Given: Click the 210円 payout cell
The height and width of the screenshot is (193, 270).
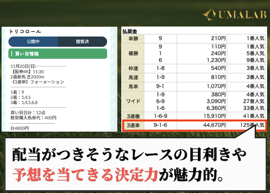Looking at the screenshot, I should pos(202,38).
